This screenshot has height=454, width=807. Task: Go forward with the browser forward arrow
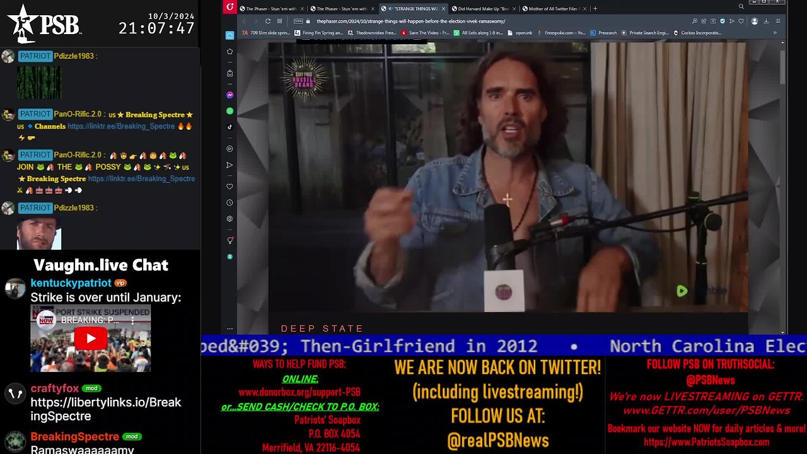click(255, 21)
